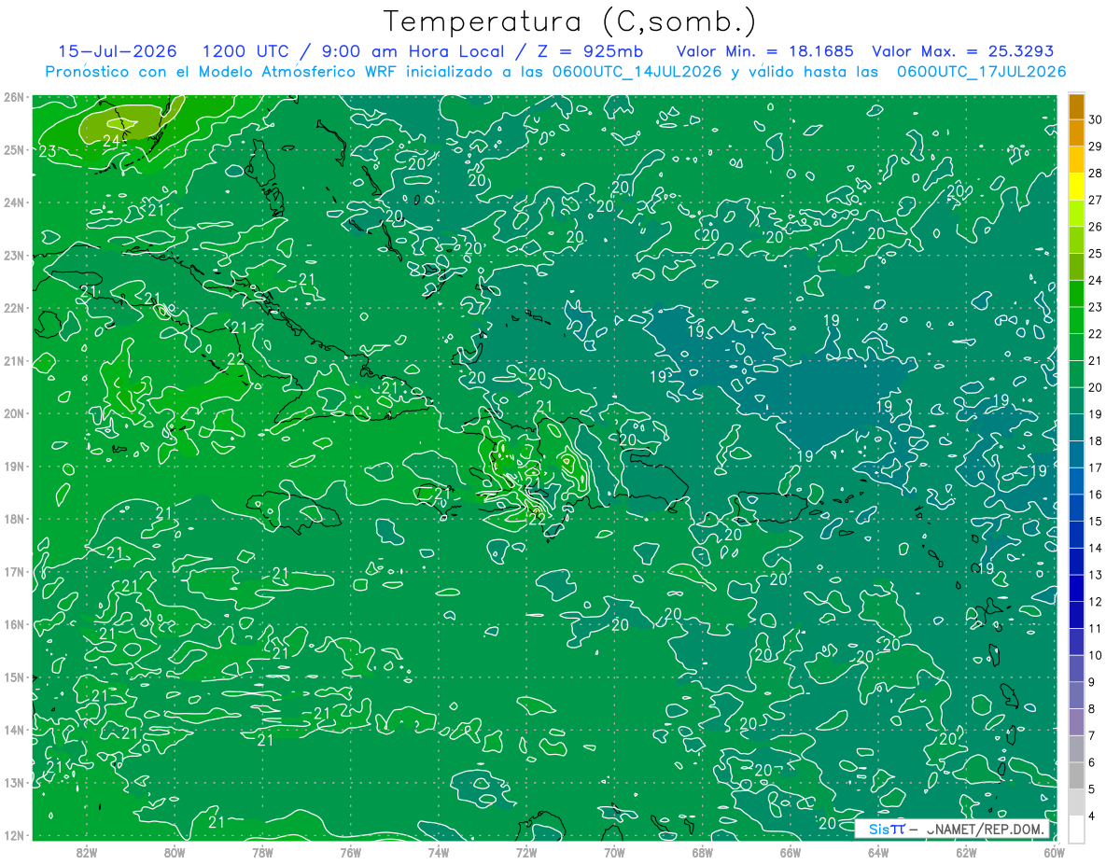Click the '16N' latitude axis label
Viewport: 1120px width, 865px height.
[14, 624]
